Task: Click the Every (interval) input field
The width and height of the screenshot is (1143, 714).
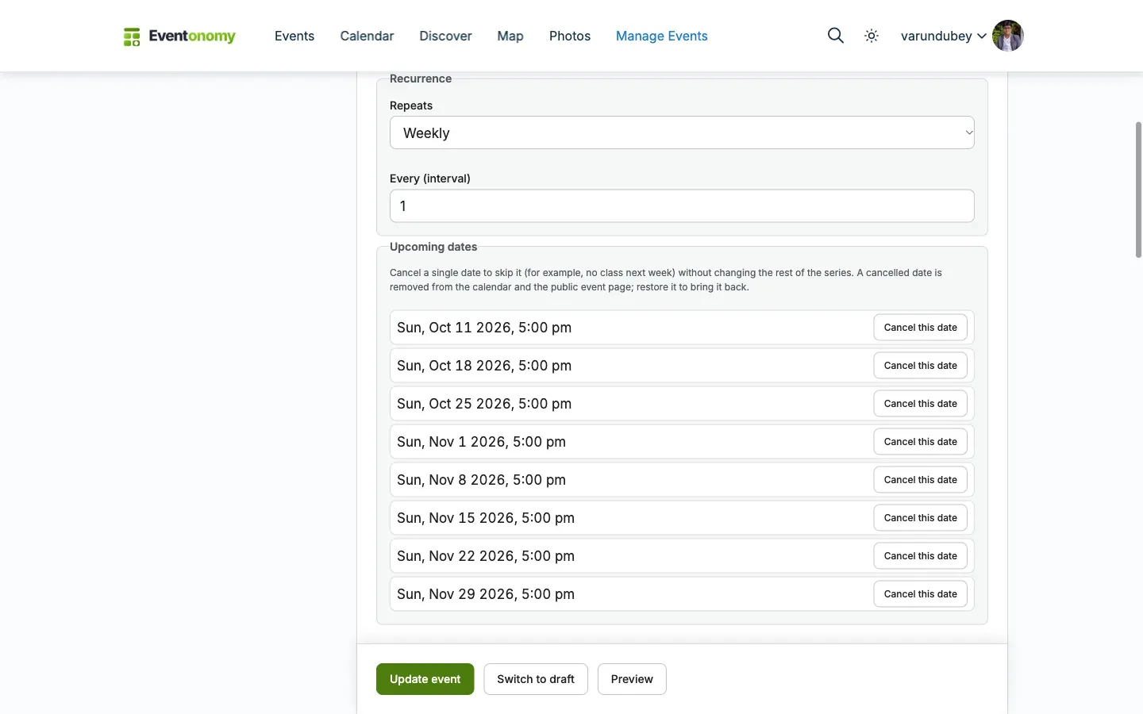Action: click(x=682, y=206)
